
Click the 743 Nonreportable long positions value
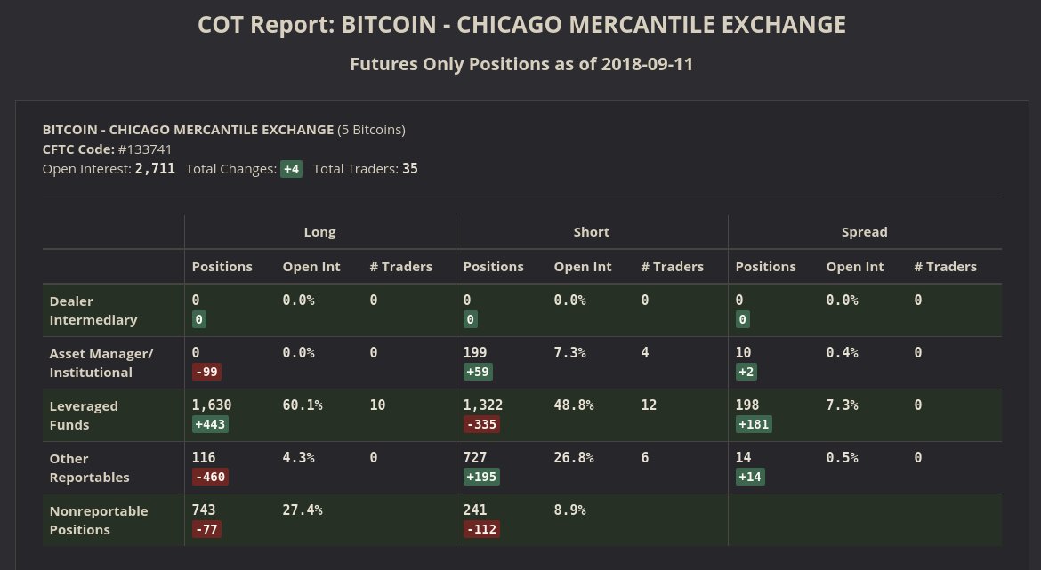pyautogui.click(x=204, y=510)
